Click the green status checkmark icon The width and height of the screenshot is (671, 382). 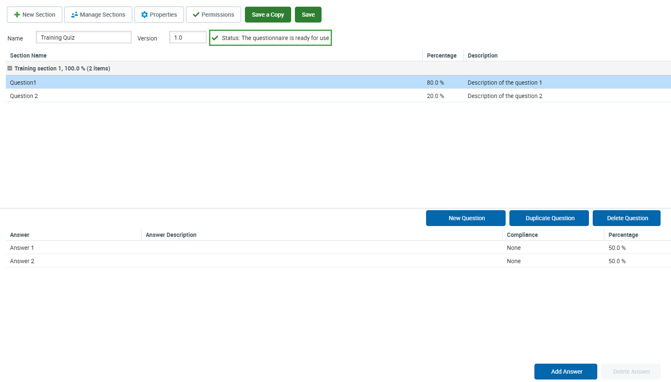(215, 38)
